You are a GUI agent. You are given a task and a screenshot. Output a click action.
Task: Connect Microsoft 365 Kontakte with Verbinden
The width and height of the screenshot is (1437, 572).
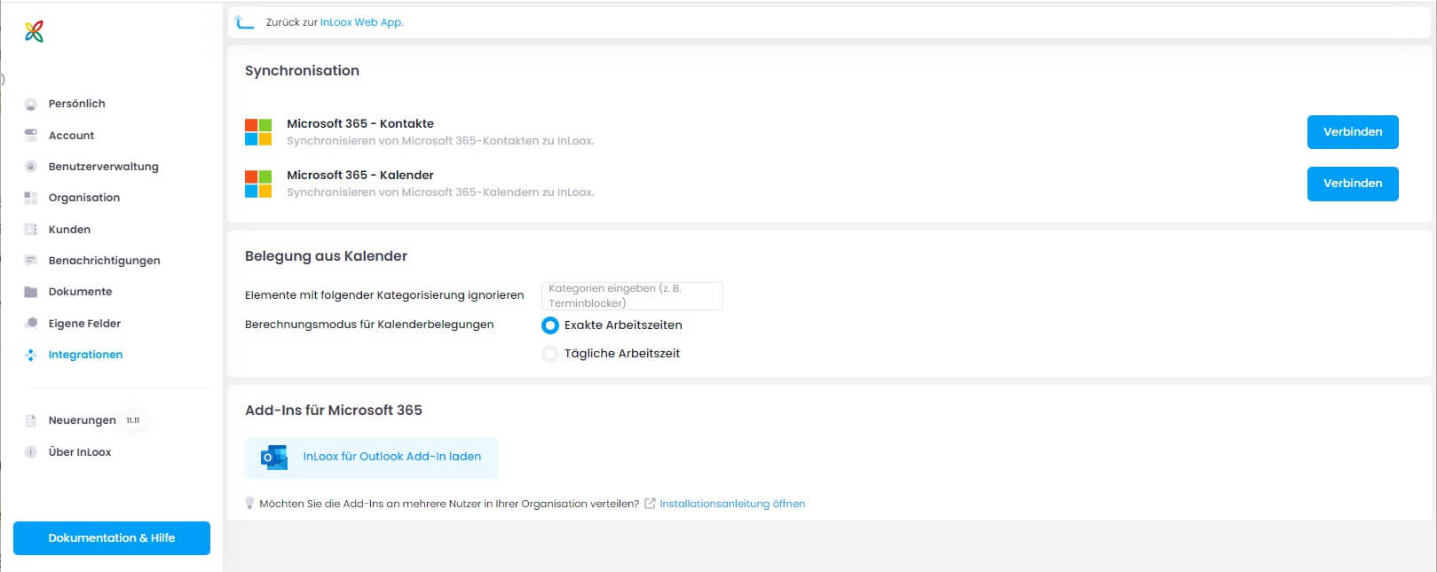1352,132
